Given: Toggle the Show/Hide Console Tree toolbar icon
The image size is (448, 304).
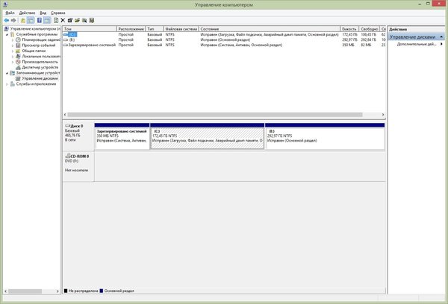Looking at the screenshot, I should tap(31, 20).
